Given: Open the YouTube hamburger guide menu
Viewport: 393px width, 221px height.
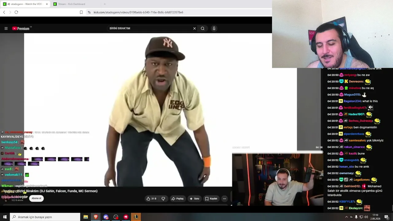Looking at the screenshot, I should (x=6, y=29).
